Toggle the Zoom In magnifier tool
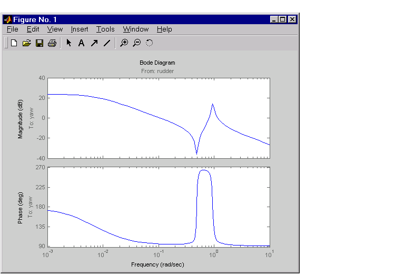The width and height of the screenshot is (395, 276). [x=124, y=43]
